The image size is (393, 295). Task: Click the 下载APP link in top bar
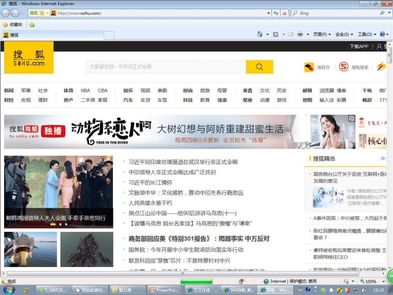click(x=359, y=46)
